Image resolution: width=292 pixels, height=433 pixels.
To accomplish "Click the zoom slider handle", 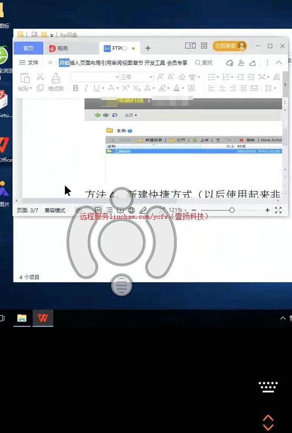I will pos(232,210).
